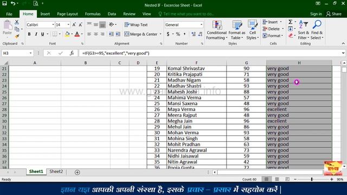Screen dimensions: 347x195
Task: Open the General number format dropdown
Action: point(201,25)
